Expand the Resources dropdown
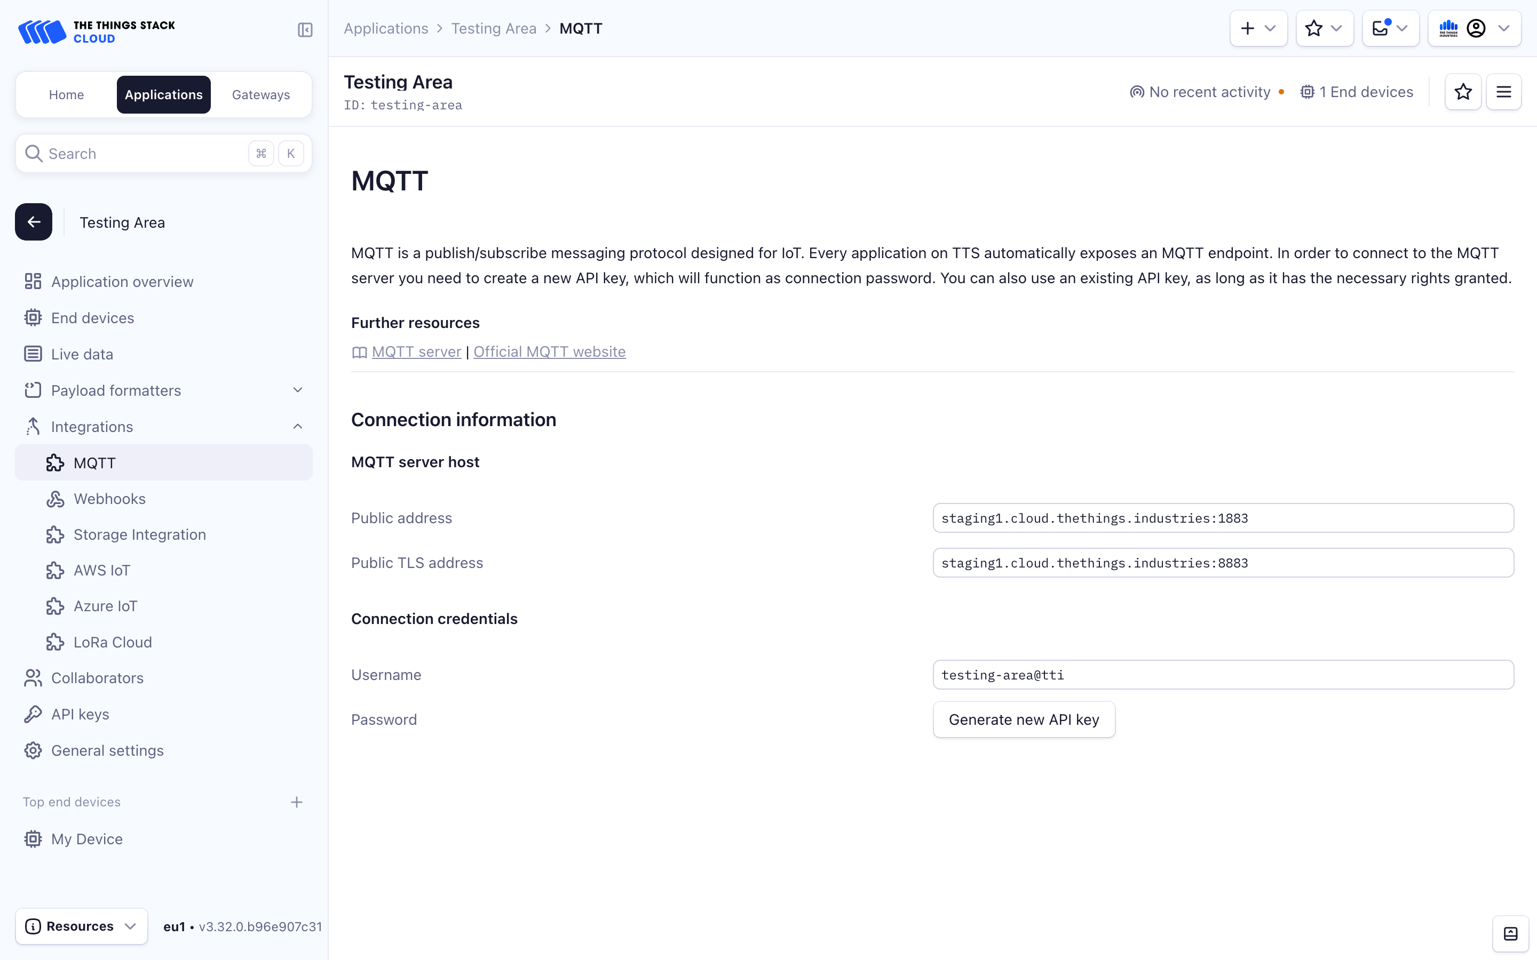1537x960 pixels. (x=81, y=926)
